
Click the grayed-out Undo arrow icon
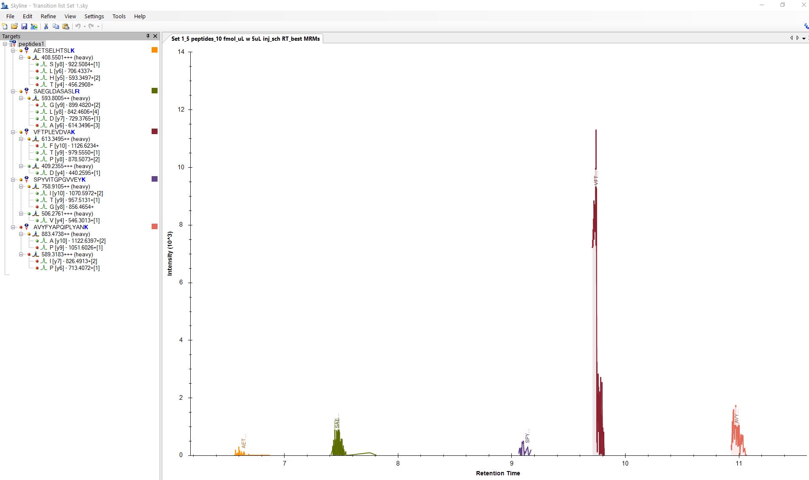(x=78, y=26)
